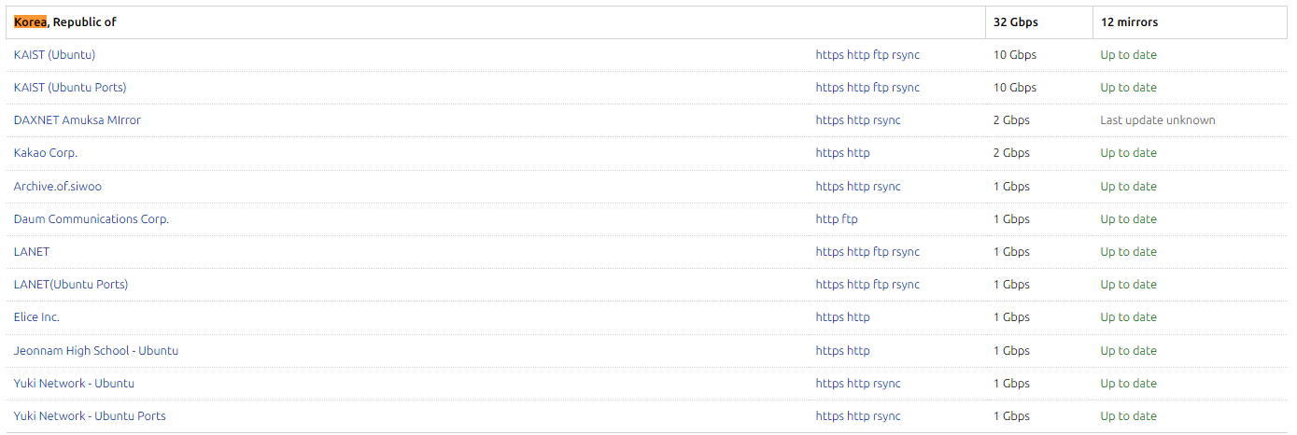The height and width of the screenshot is (435, 1297).
Task: Click the ftp link for LANET(Ubuntu Ports)
Action: coord(881,285)
